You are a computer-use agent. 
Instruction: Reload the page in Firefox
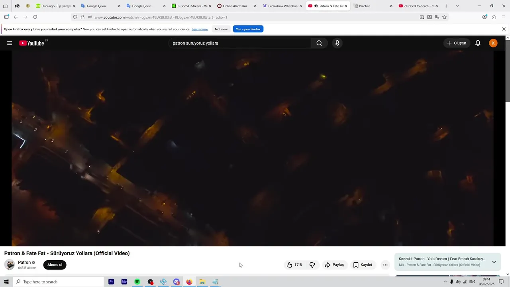pos(35,17)
